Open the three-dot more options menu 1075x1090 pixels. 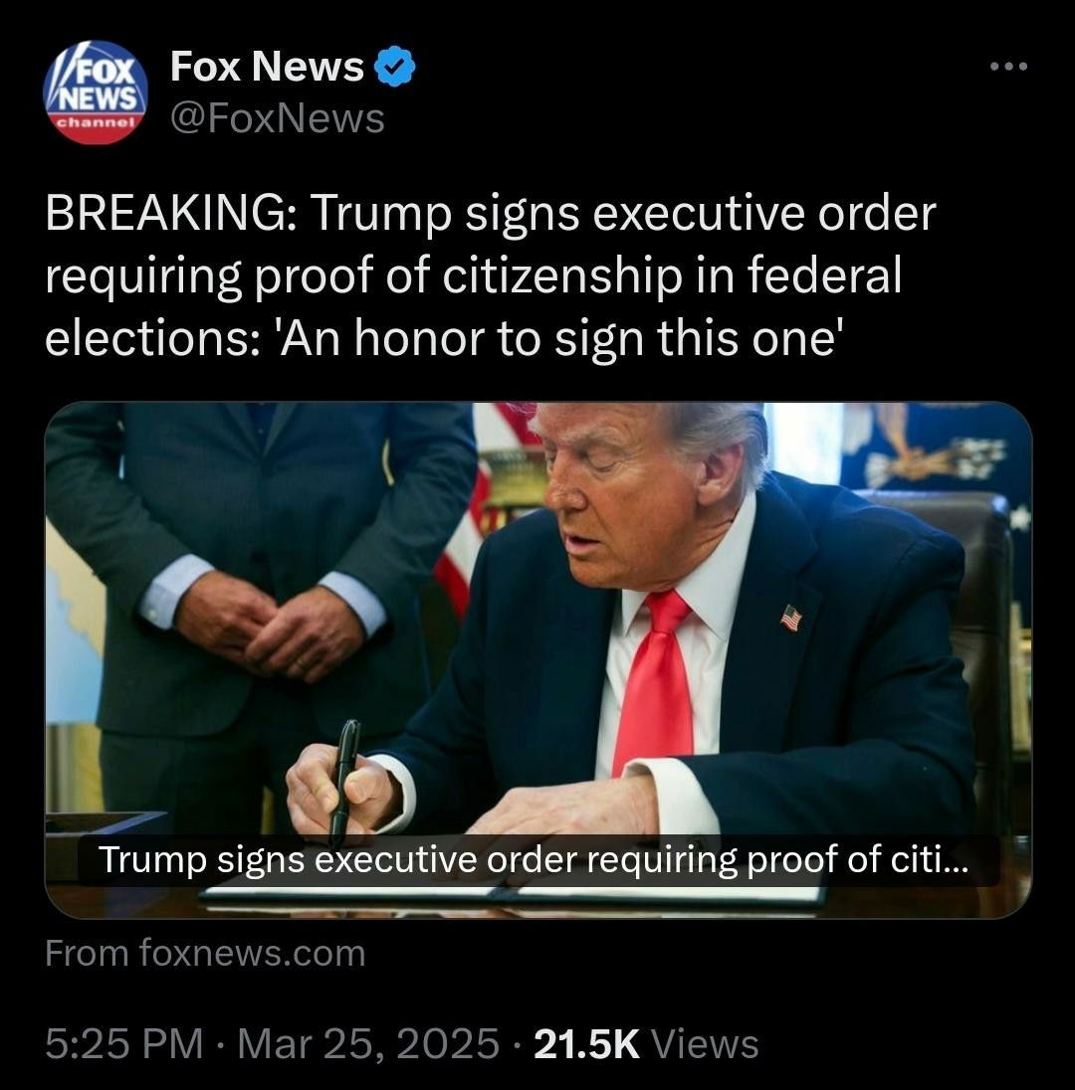[1008, 67]
